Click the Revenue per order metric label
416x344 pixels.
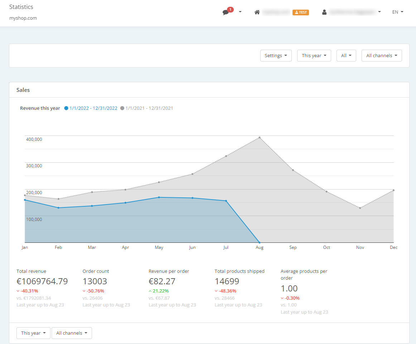point(169,271)
